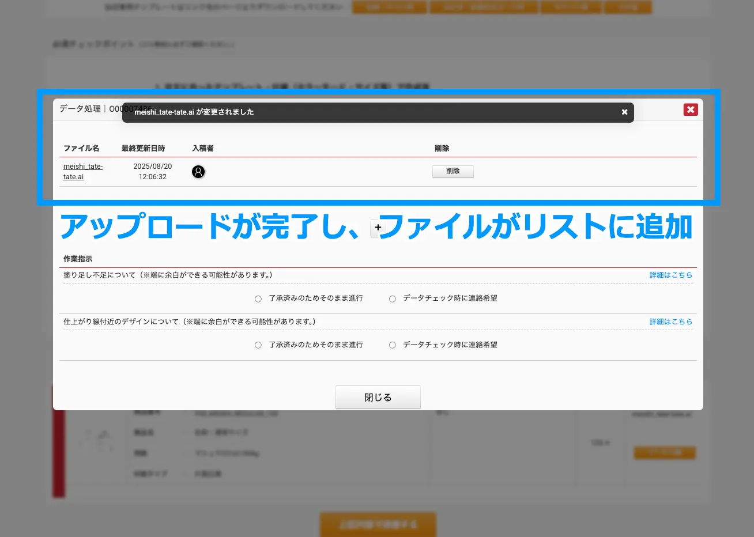Open meishi_tate-tate.ai file link
The image size is (754, 537).
point(82,171)
